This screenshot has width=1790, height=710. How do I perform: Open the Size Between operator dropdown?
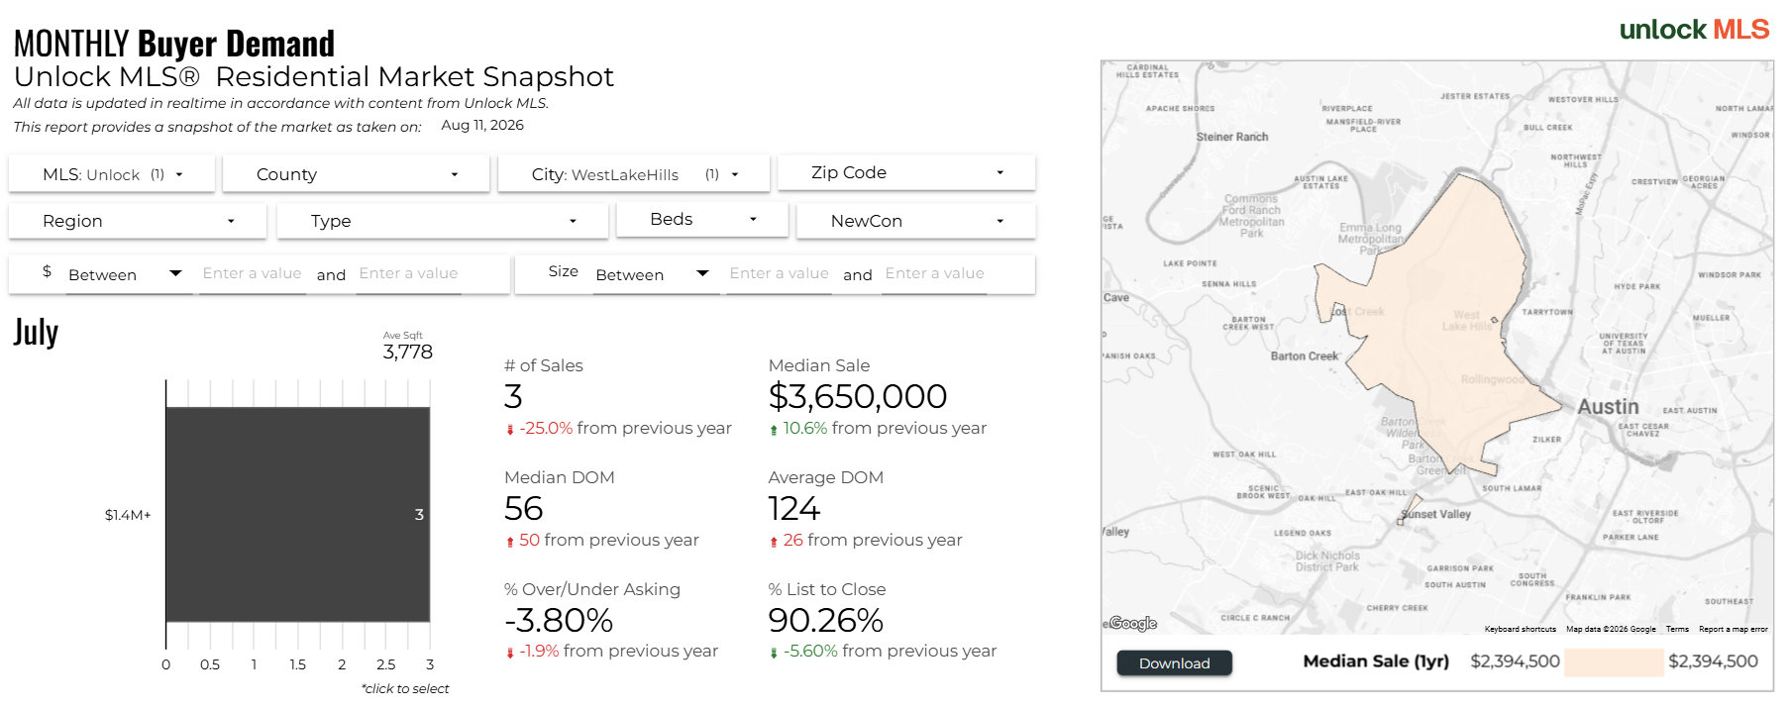(652, 274)
